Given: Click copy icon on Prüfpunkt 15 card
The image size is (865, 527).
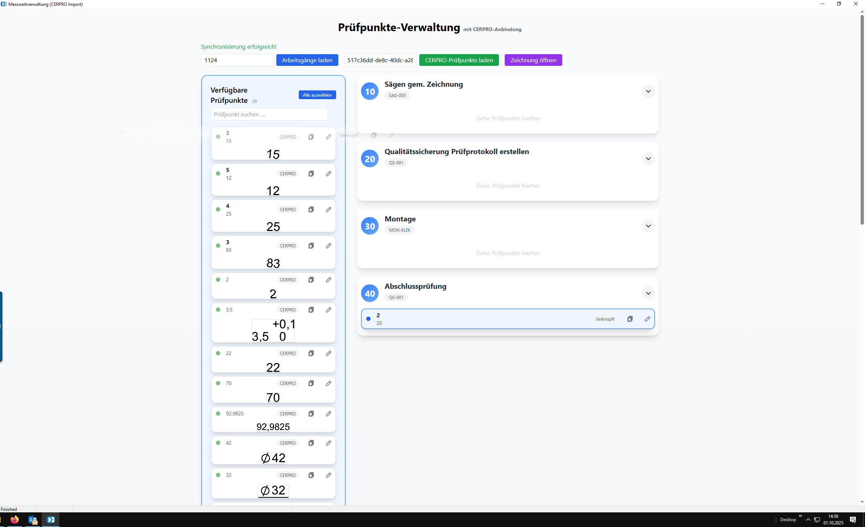Looking at the screenshot, I should [x=311, y=137].
